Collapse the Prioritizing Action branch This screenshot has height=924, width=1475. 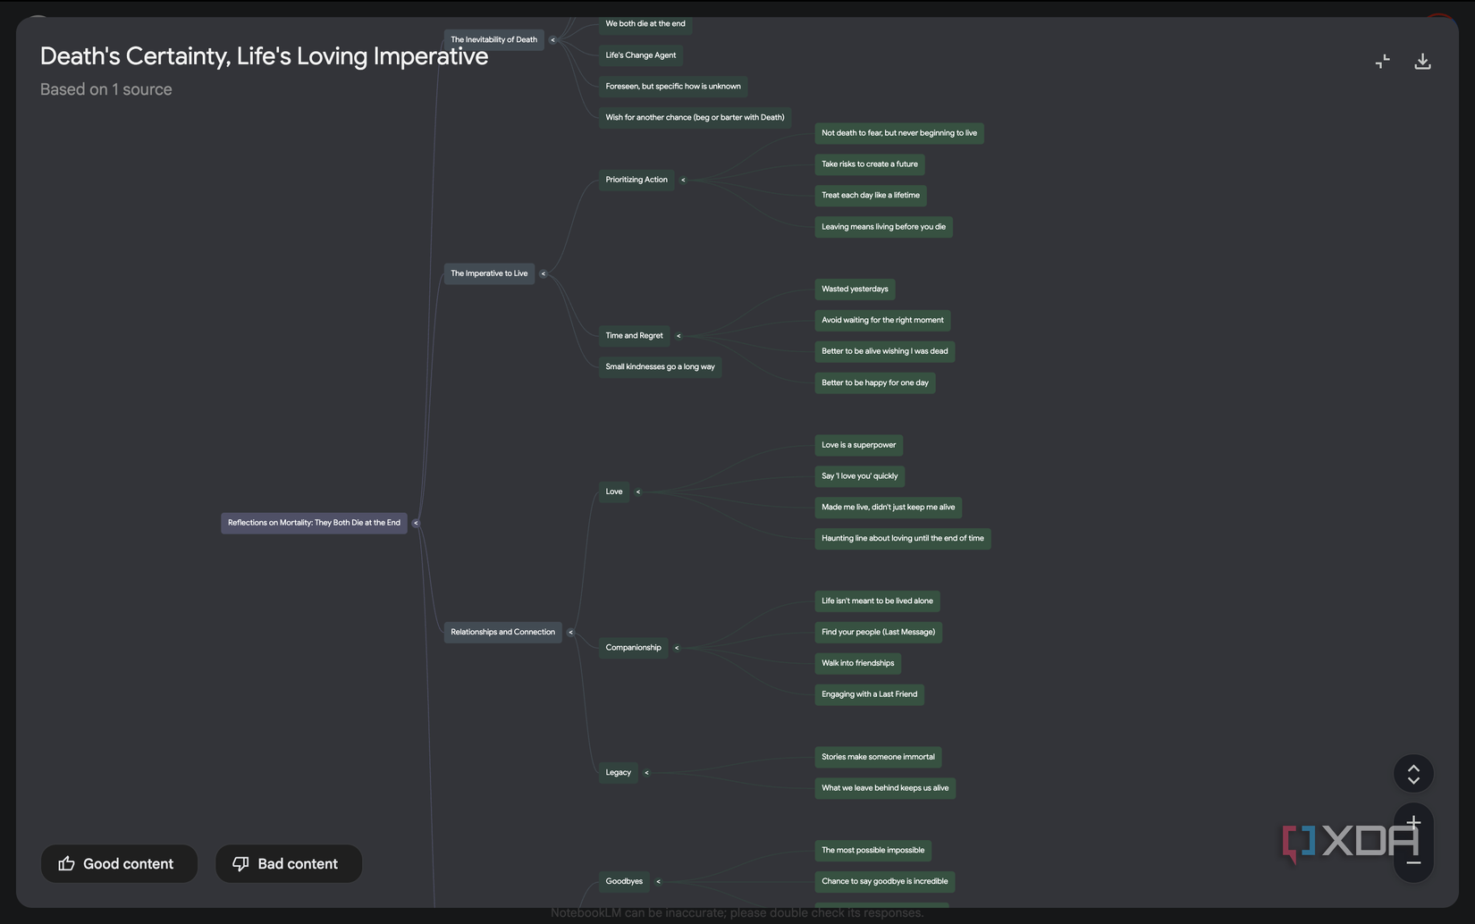coord(683,180)
